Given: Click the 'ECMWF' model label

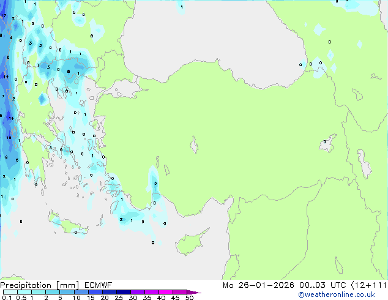Looking at the screenshot, I should tap(99, 285).
